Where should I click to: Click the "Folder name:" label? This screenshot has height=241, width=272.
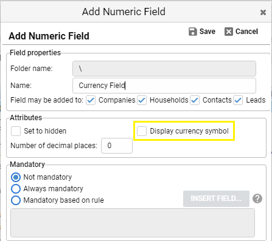coord(32,69)
